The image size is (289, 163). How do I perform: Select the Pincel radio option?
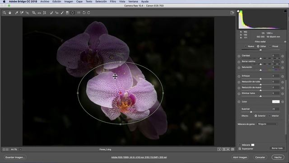pos(270,46)
